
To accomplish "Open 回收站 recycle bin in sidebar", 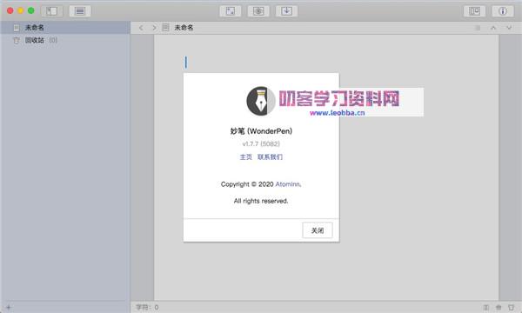I will point(65,40).
